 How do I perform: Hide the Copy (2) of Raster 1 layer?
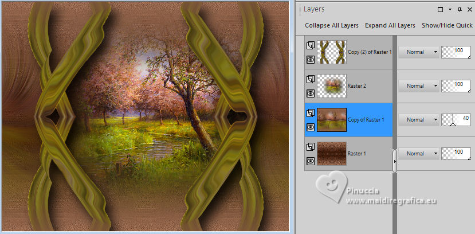(x=310, y=60)
